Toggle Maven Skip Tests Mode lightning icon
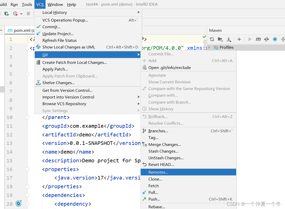The image size is (285, 209). 275,39
